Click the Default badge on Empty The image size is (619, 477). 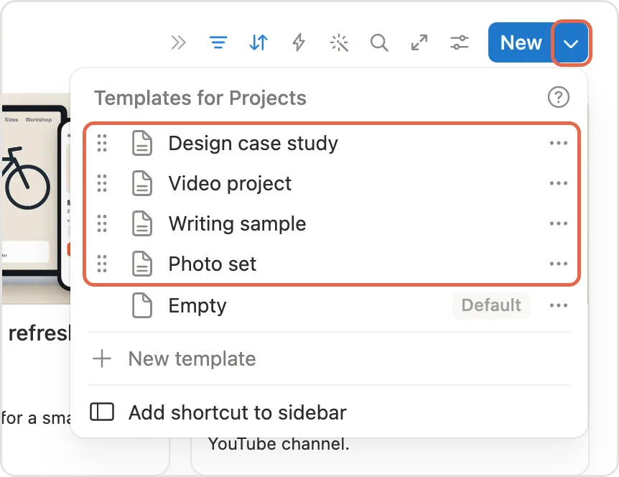(491, 305)
